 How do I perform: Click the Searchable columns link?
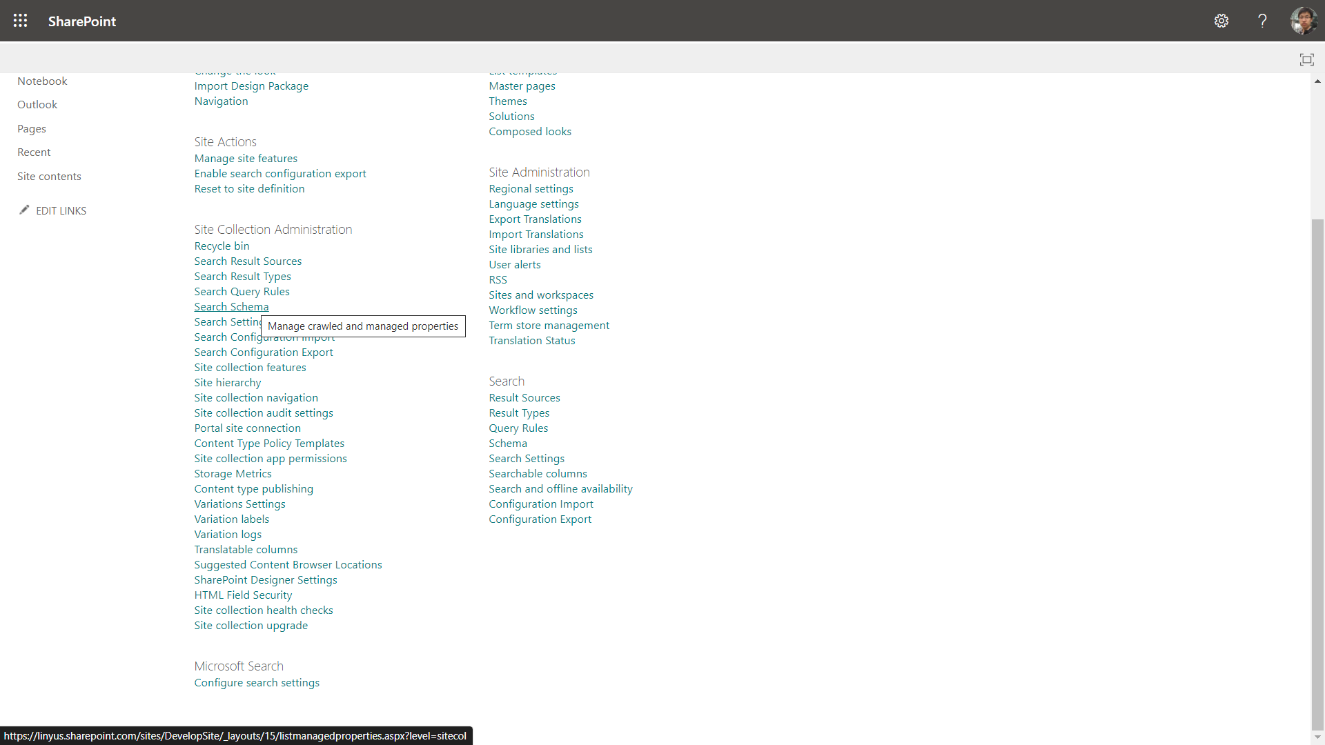tap(538, 474)
